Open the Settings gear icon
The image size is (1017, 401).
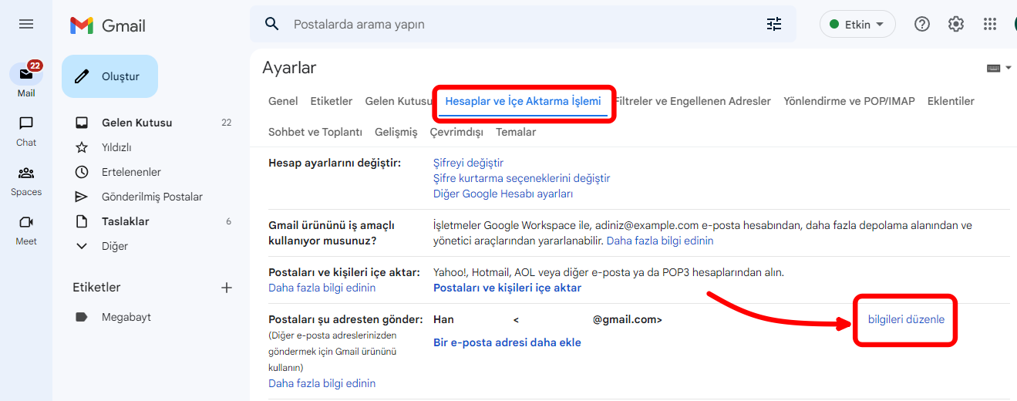(956, 24)
